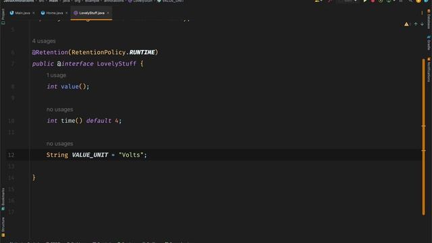This screenshot has height=243, width=432.
Task: Go to next highlighted problem arrow
Action: click(x=422, y=24)
